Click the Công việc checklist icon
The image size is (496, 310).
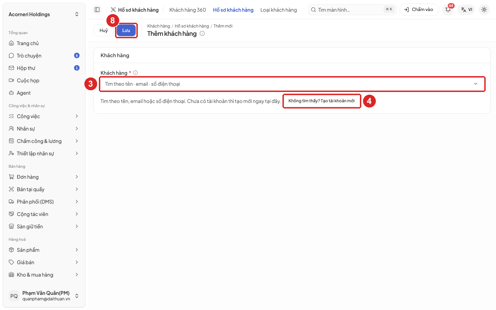11,116
